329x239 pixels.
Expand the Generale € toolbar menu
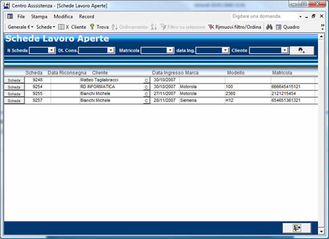coord(20,27)
